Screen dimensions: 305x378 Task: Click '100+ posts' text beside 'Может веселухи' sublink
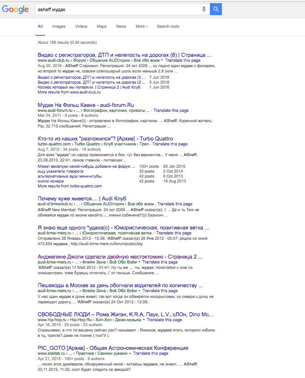(x=149, y=166)
